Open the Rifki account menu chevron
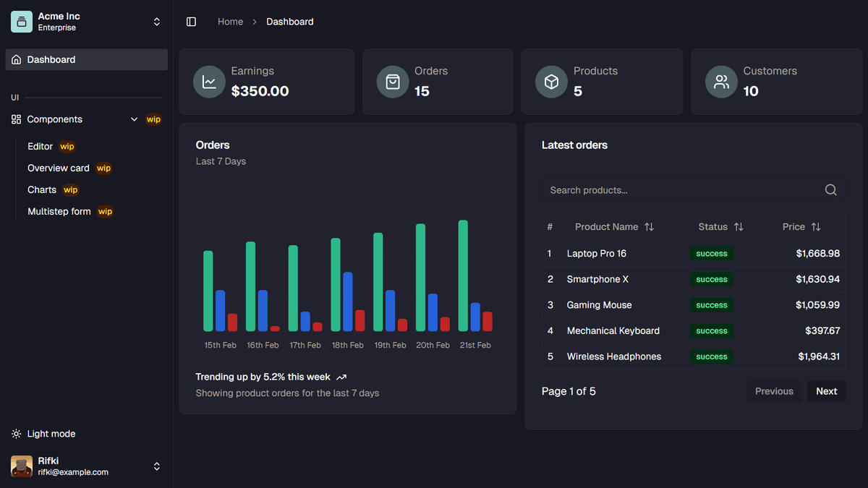868x488 pixels. click(157, 466)
